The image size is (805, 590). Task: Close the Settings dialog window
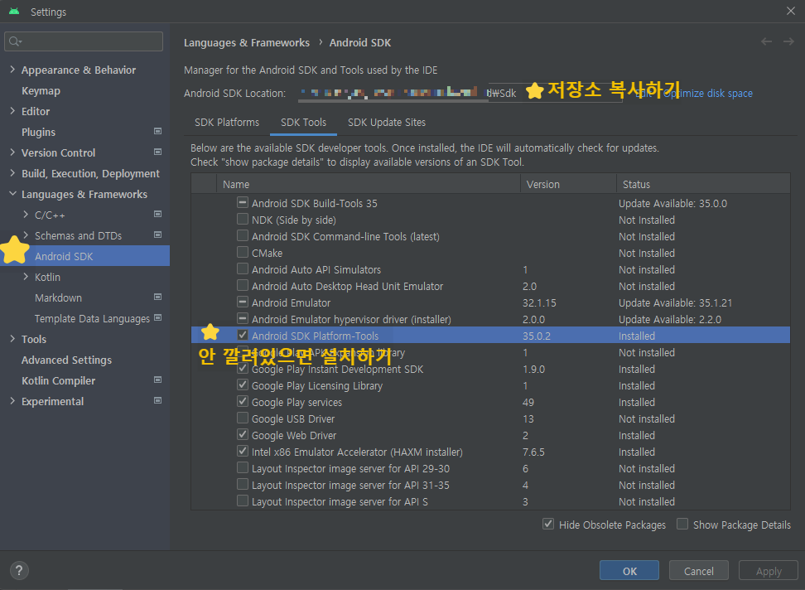(791, 11)
